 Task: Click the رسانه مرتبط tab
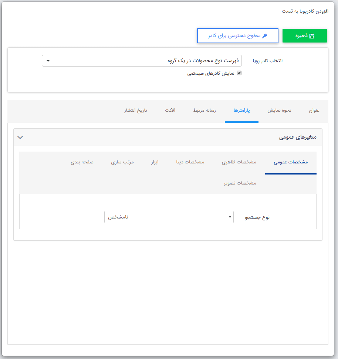(204, 110)
